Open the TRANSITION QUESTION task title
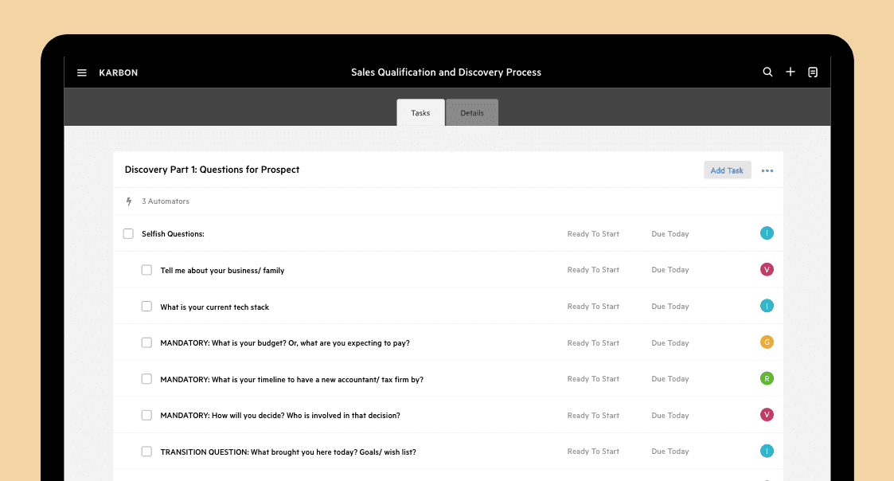 point(287,452)
